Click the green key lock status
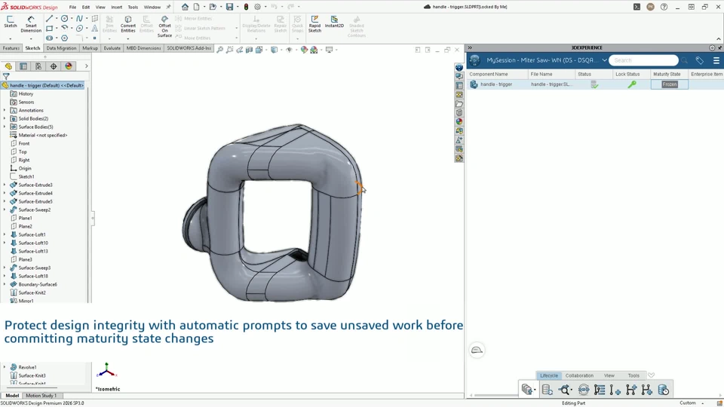 point(632,84)
